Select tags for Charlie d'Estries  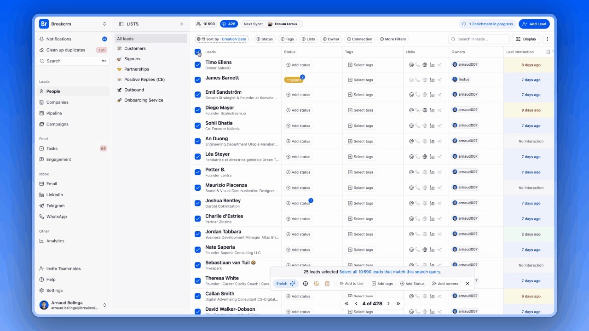click(x=360, y=219)
